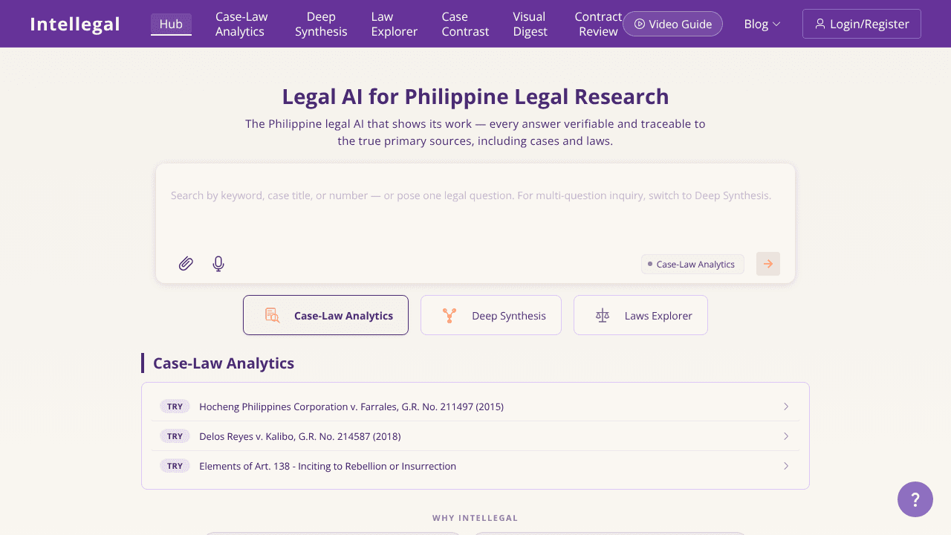This screenshot has height=535, width=951.
Task: Click the Login/Register button
Action: (x=862, y=24)
